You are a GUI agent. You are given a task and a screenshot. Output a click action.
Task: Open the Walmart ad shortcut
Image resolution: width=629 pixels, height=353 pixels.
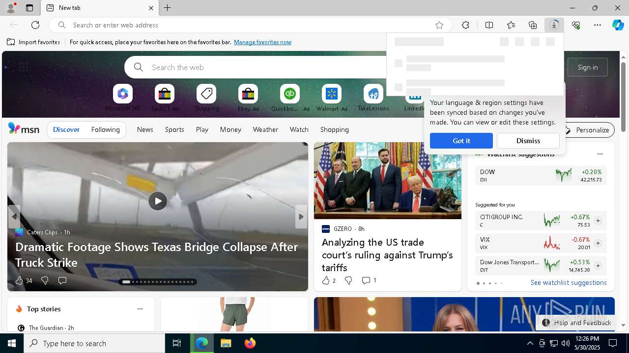pyautogui.click(x=332, y=98)
